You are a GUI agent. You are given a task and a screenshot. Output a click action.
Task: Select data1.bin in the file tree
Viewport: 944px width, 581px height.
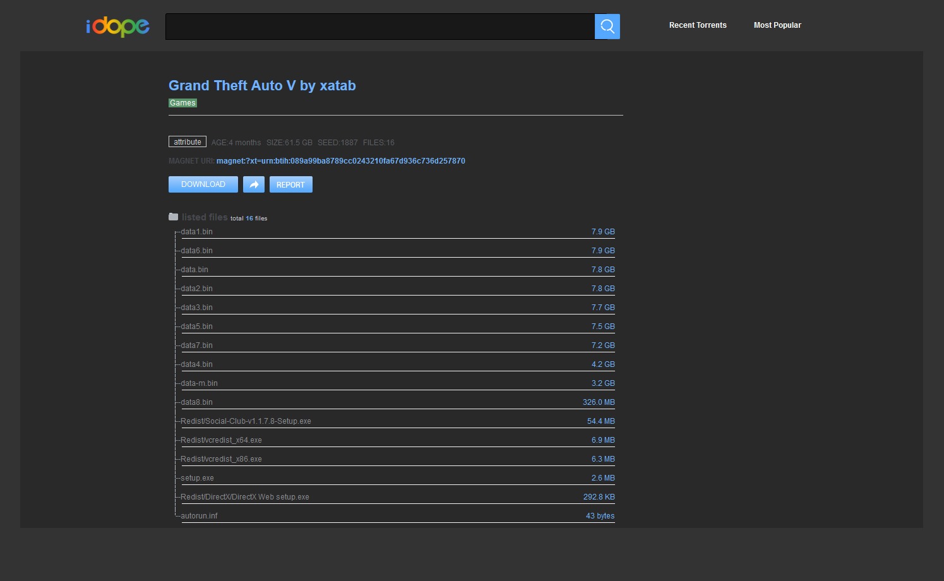point(197,232)
